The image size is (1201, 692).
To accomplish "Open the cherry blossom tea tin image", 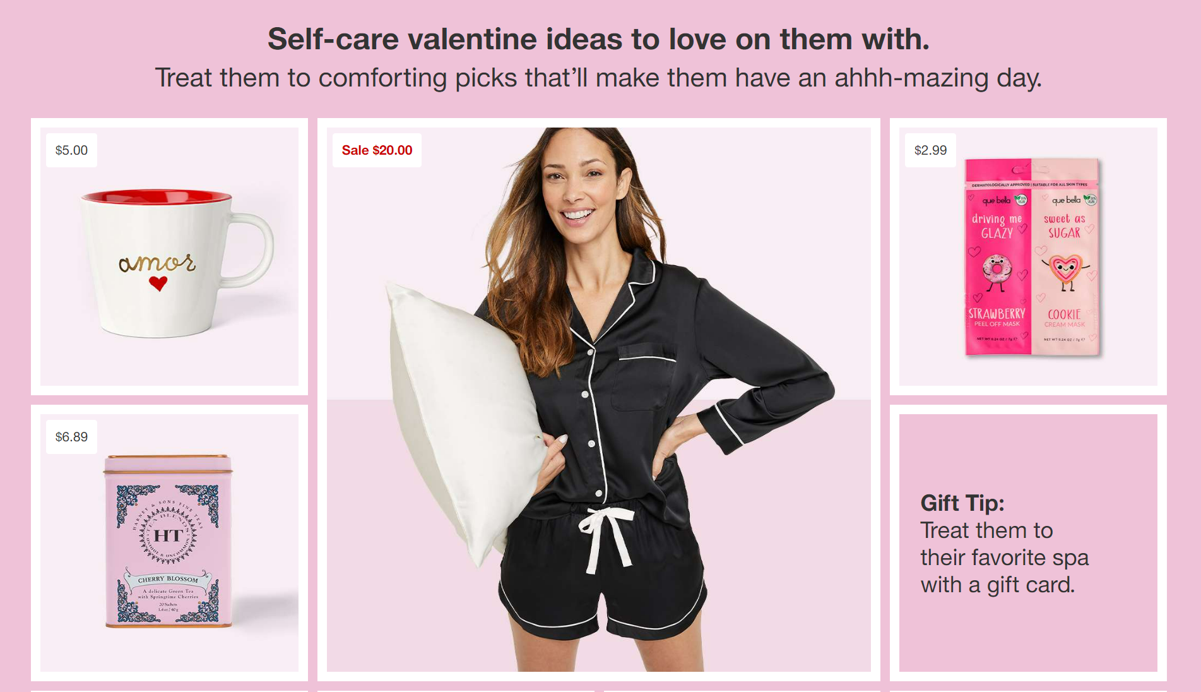I will tap(169, 543).
